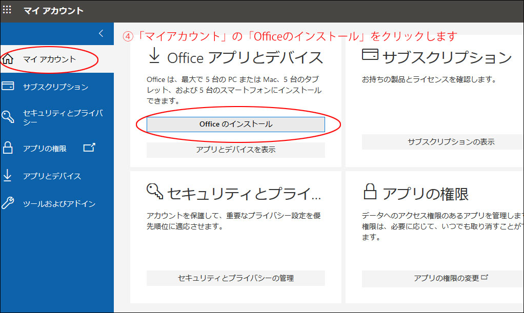
Task: Click the サブスクリプション card heading text
Action: pos(447,57)
